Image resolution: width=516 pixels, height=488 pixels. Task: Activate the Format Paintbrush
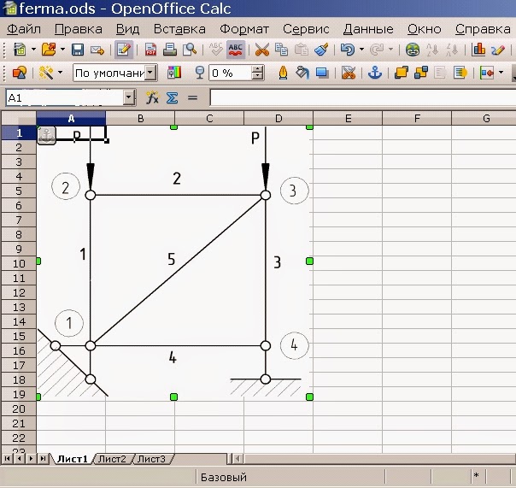pos(321,50)
